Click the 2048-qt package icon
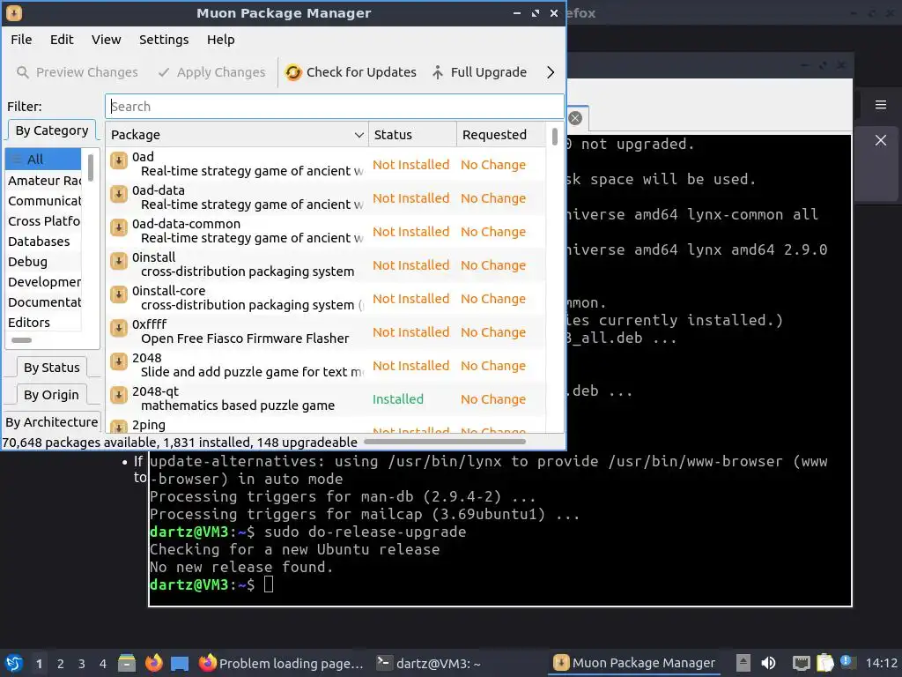The image size is (902, 677). [x=119, y=395]
